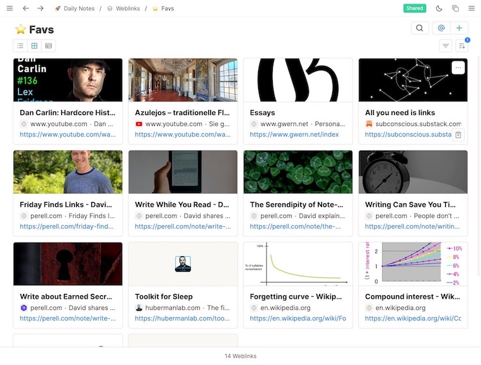The image size is (481, 365).
Task: Click hubermanlab.com favicon icon
Action: pyautogui.click(x=139, y=308)
